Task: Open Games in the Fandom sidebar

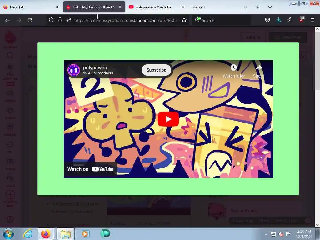Action: point(10,96)
